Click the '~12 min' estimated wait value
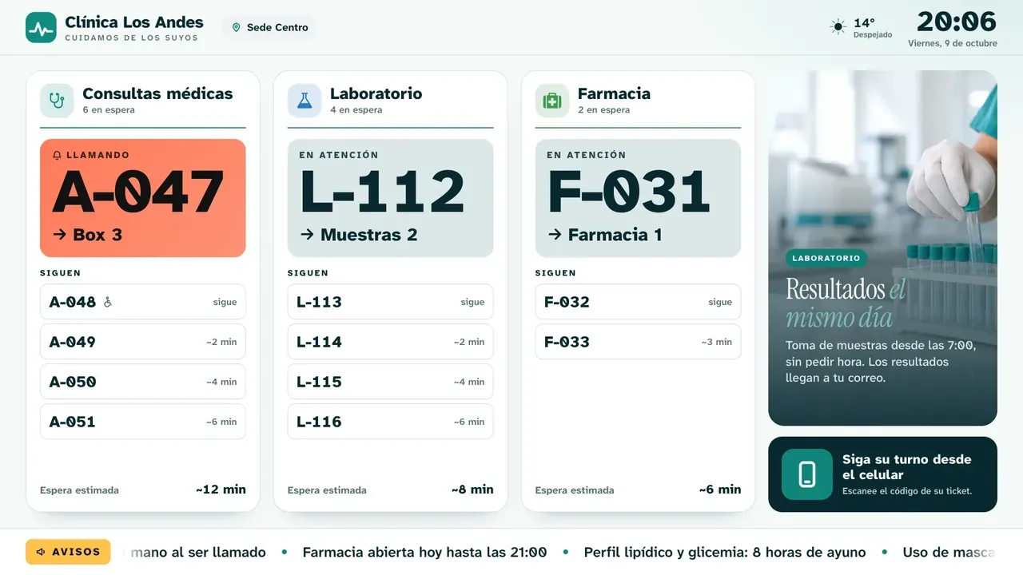The height and width of the screenshot is (575, 1023). pyautogui.click(x=221, y=490)
